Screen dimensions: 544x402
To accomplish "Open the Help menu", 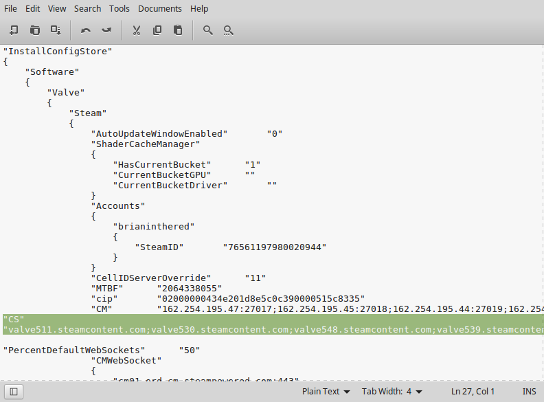I will (199, 9).
